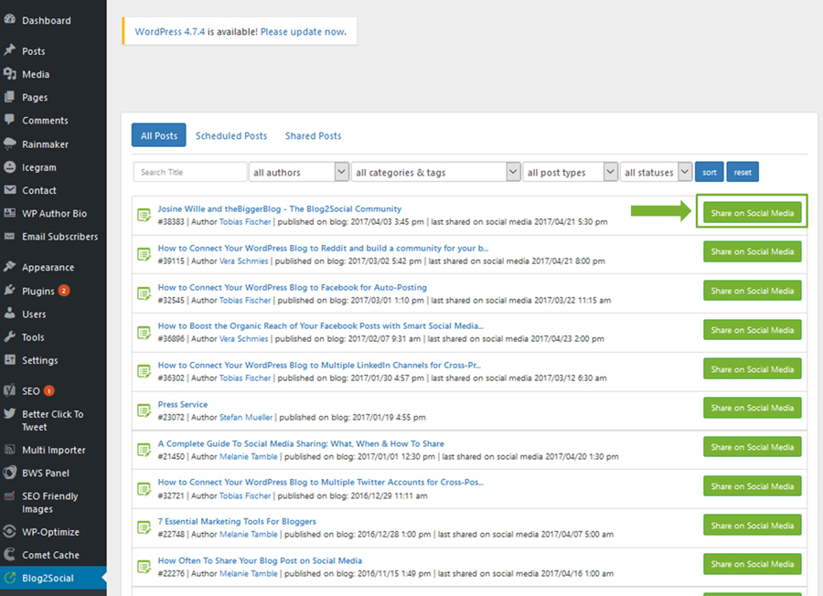Share the Facebook Auto-Posting post on social media
The width and height of the screenshot is (823, 596).
[753, 291]
